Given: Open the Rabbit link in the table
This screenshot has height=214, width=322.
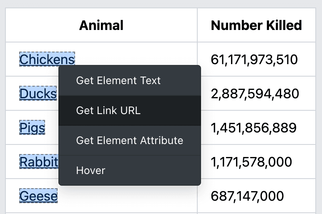Looking at the screenshot, I should [x=39, y=162].
